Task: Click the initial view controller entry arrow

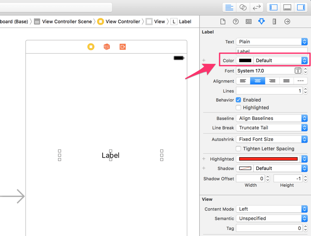Action: coord(12,196)
